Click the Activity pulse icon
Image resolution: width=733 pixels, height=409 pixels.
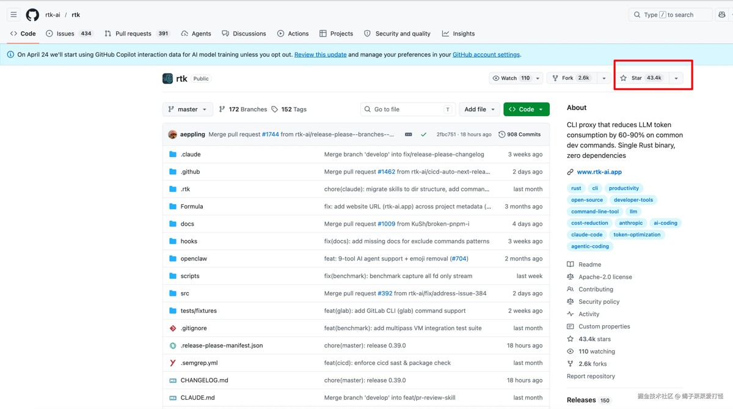click(x=570, y=314)
